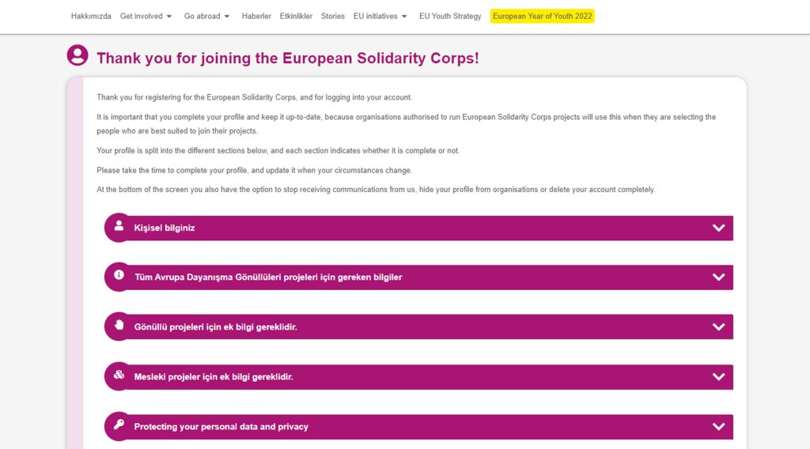Viewport: 810px width, 449px height.
Task: Click hand icon on Gönüllü projeleri section
Action: click(x=119, y=325)
